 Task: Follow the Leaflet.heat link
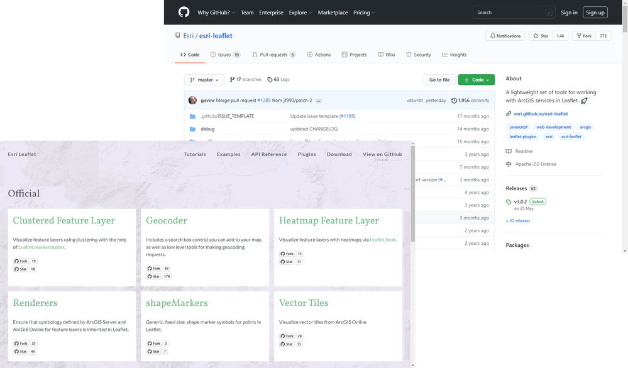382,240
